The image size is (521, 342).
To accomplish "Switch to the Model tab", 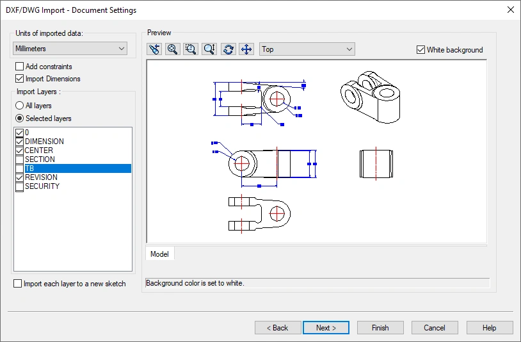I will click(159, 254).
